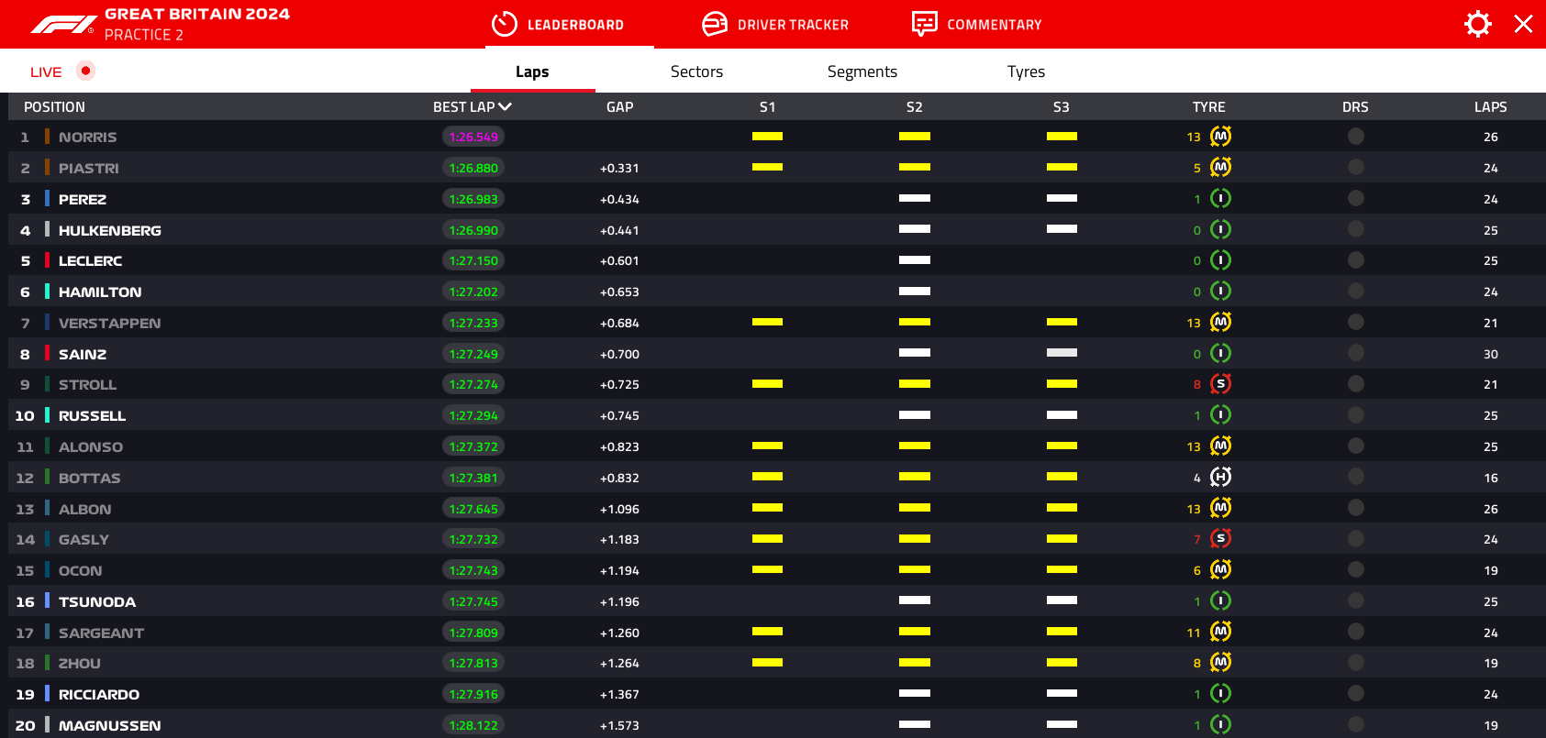Click Stroll's soft tyre icon

1220,384
